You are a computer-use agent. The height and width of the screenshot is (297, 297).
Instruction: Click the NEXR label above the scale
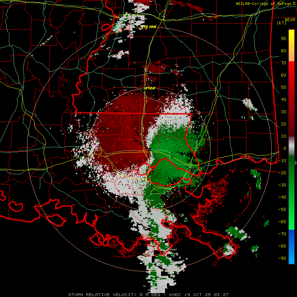point(290,20)
